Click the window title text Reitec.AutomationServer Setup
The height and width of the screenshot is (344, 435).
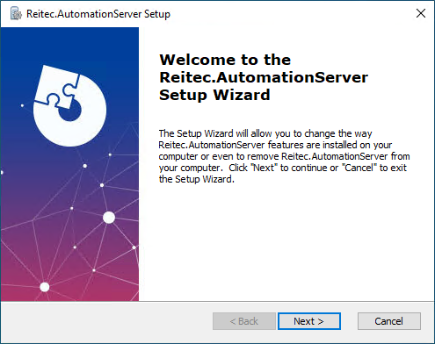[98, 14]
